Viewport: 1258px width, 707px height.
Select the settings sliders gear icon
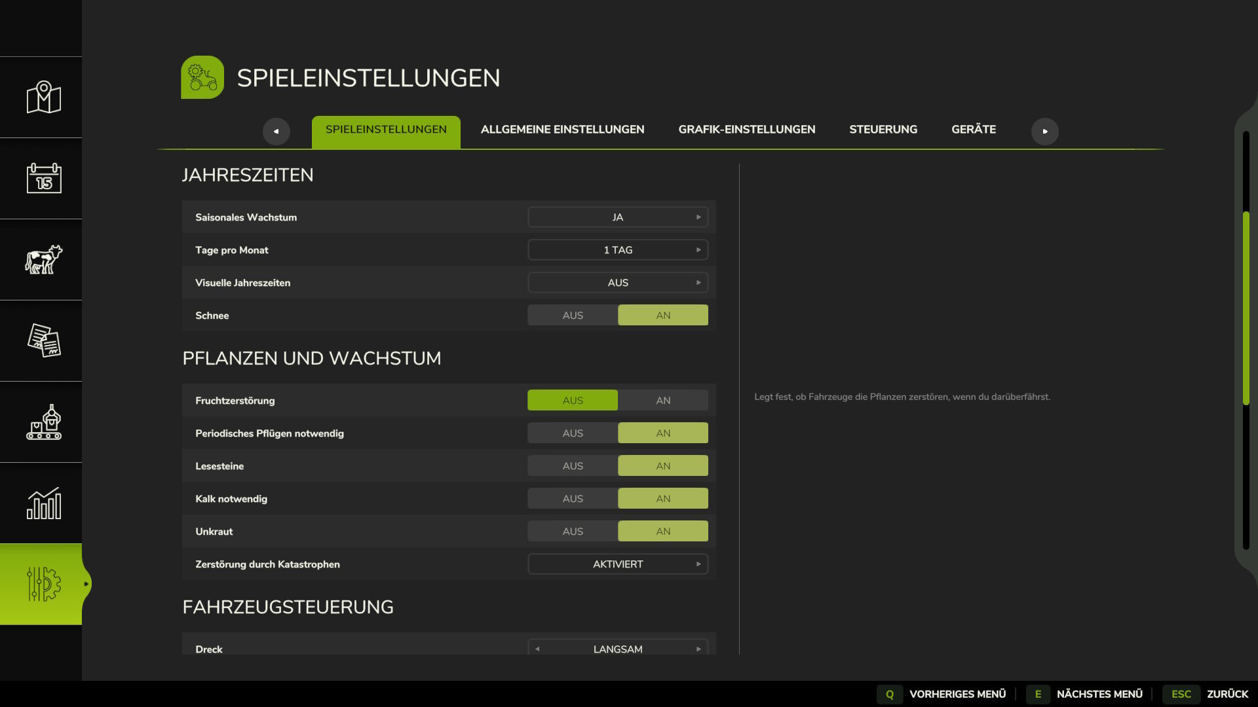click(x=43, y=584)
